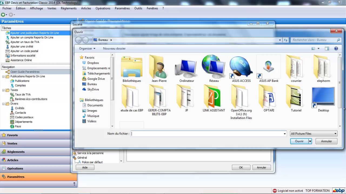Open the view options dropdown arrow

318,48
